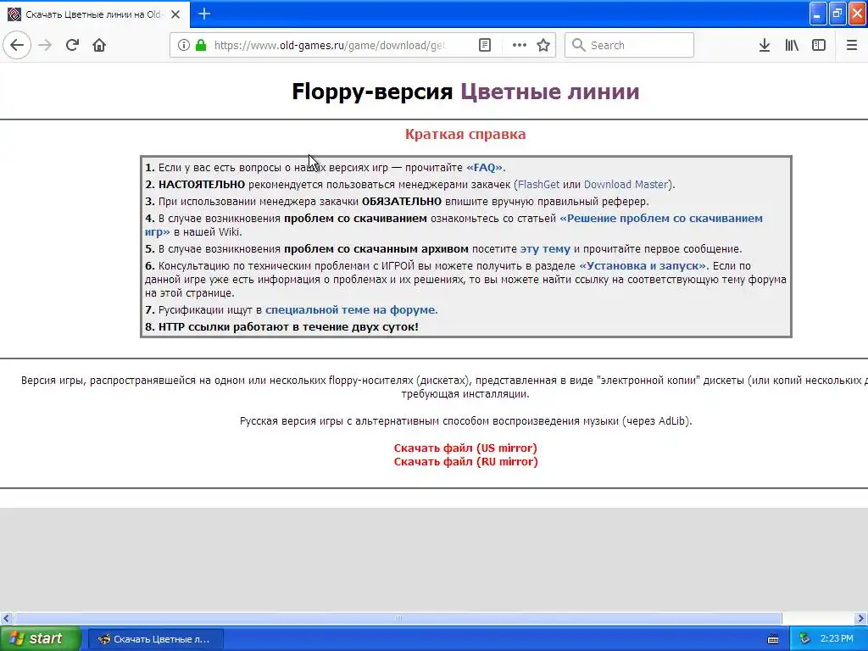Open a new tab with the plus button
Screen dimensions: 868x651
tap(203, 14)
